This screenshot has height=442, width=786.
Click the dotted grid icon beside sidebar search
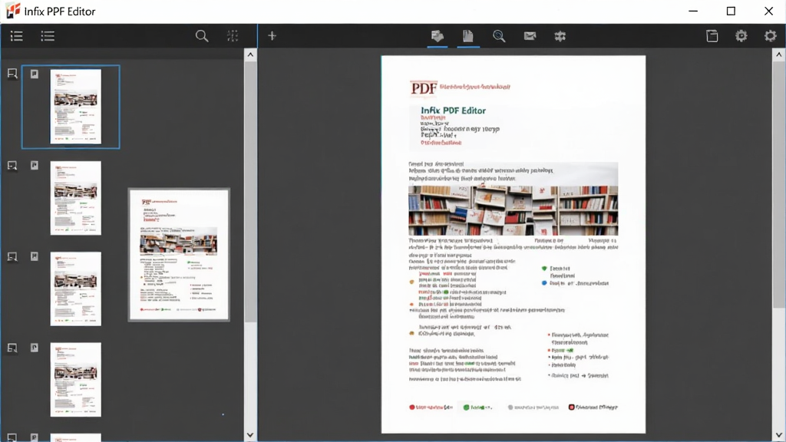click(x=233, y=36)
